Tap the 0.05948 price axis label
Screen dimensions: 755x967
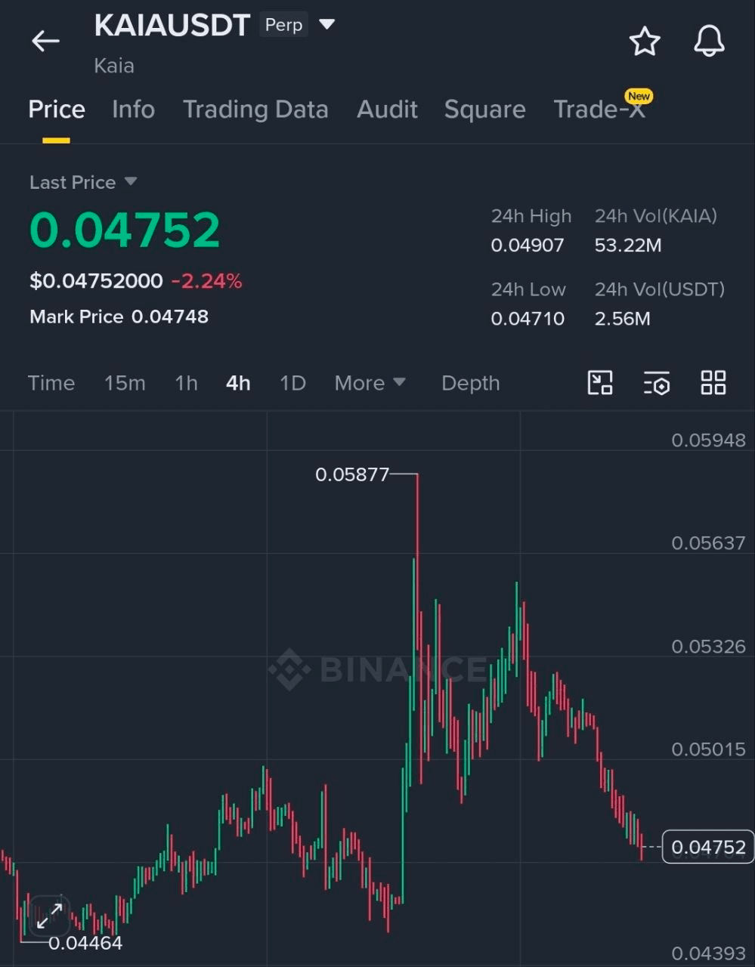click(x=708, y=440)
